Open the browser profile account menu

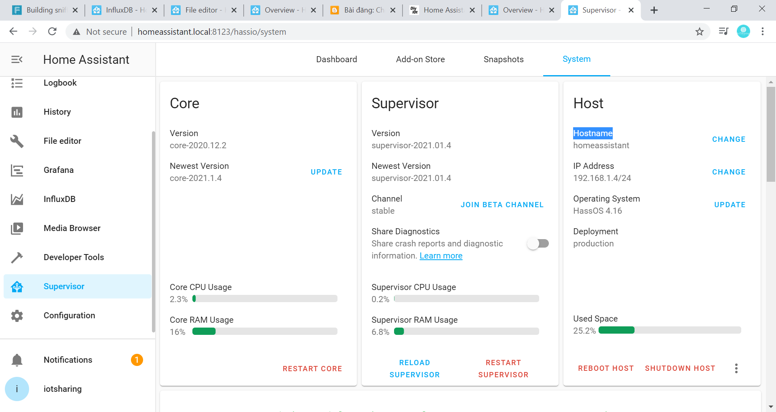[x=744, y=31]
